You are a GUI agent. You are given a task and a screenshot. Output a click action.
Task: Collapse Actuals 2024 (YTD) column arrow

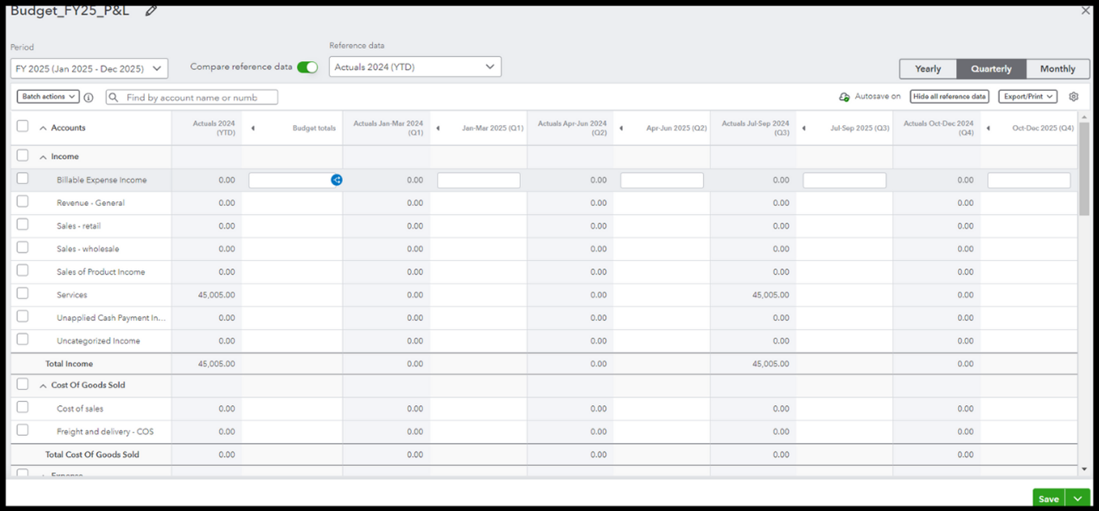253,128
